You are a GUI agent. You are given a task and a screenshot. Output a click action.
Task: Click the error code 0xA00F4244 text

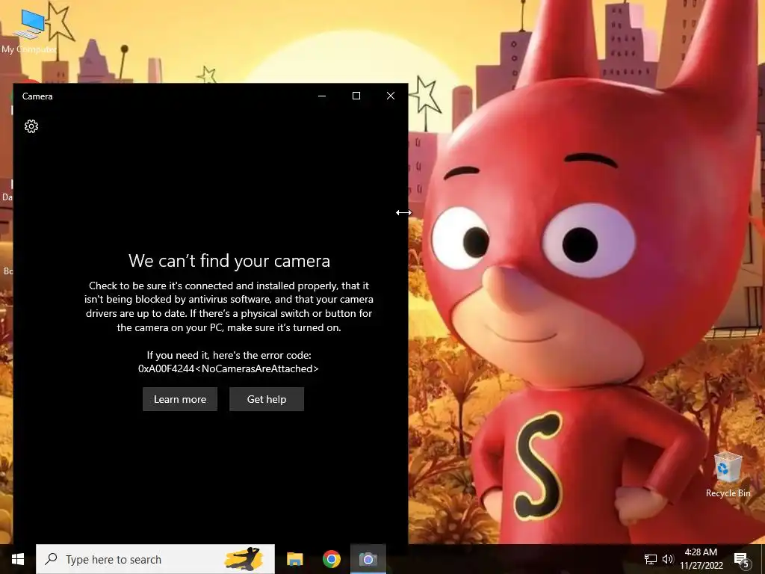pos(229,369)
